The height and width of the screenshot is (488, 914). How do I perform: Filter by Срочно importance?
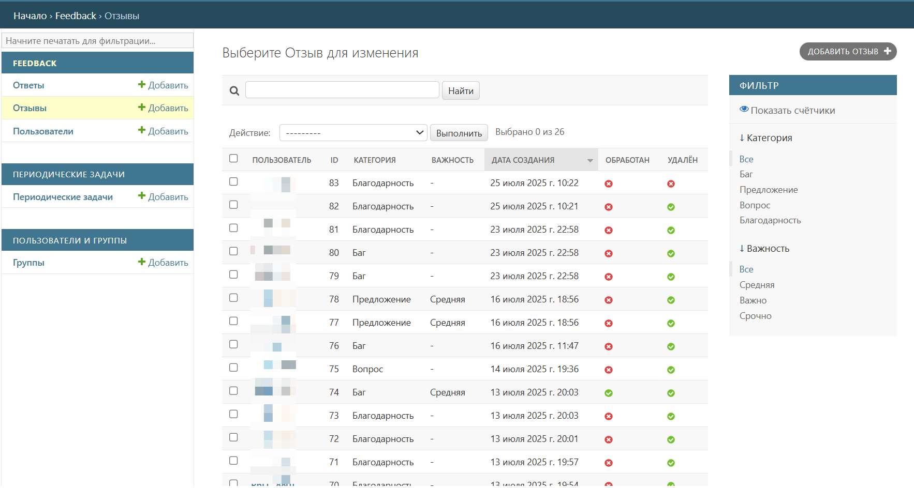pos(755,316)
